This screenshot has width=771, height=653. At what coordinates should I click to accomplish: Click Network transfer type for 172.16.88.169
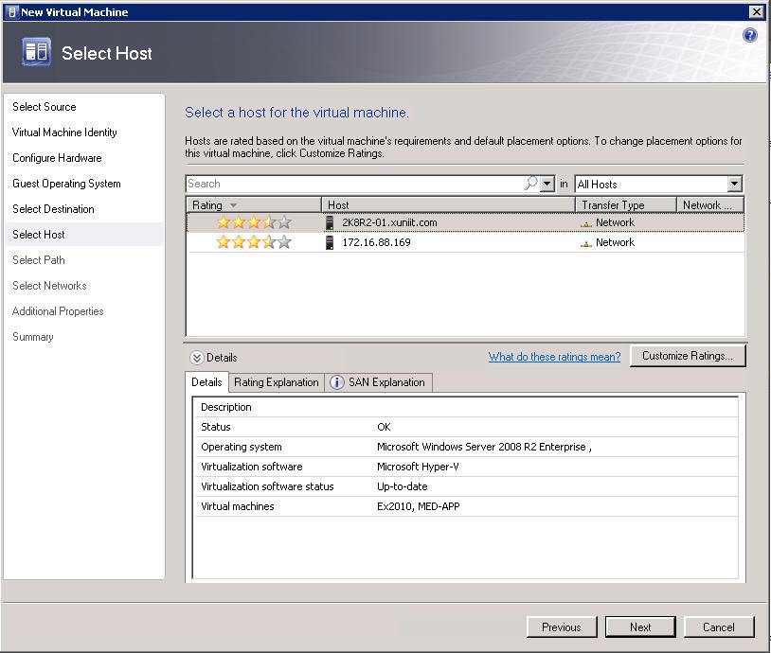(615, 242)
